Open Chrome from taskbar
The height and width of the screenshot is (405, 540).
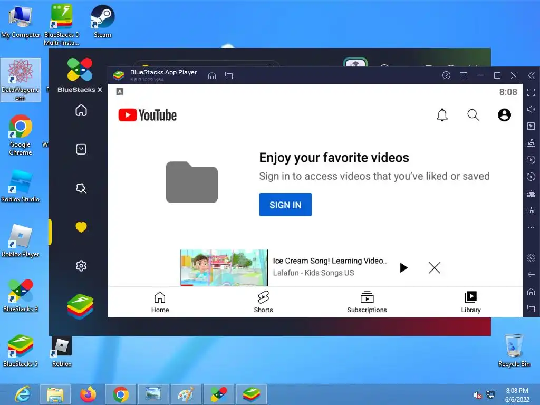(121, 394)
